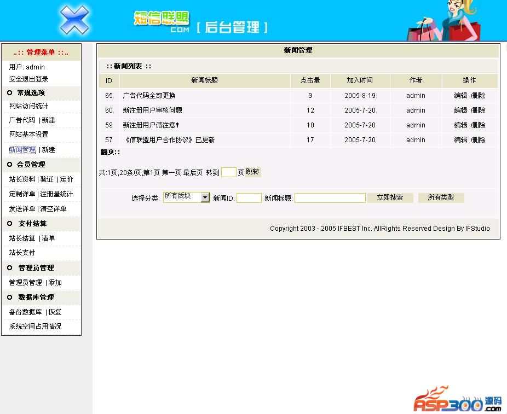The height and width of the screenshot is (414, 507).
Task: Delete news row with ID 57
Action: 478,140
